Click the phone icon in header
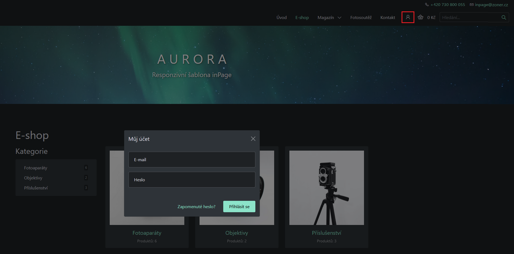 427,5
